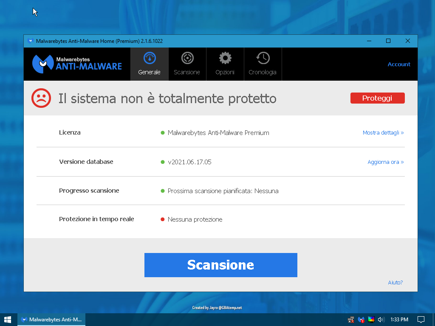Viewport: 435px width, 326px height.
Task: Click 'Il sistema non è totalmente protetto' heading
Action: [167, 98]
